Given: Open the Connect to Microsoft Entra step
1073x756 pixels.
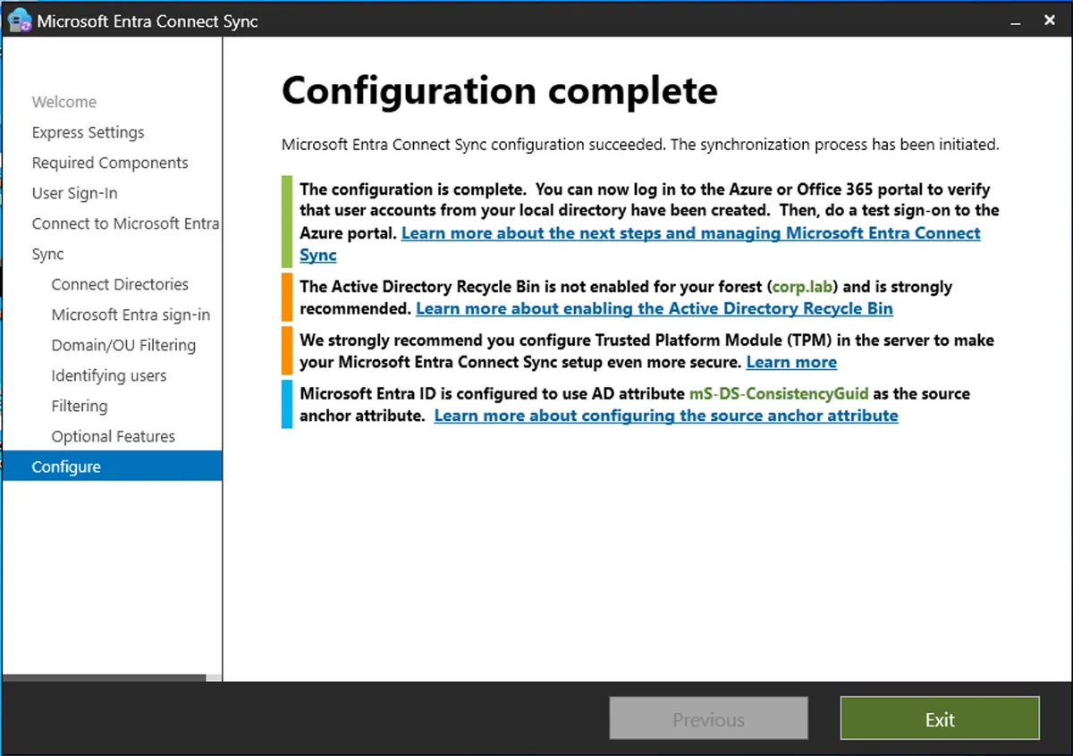Looking at the screenshot, I should click(125, 223).
